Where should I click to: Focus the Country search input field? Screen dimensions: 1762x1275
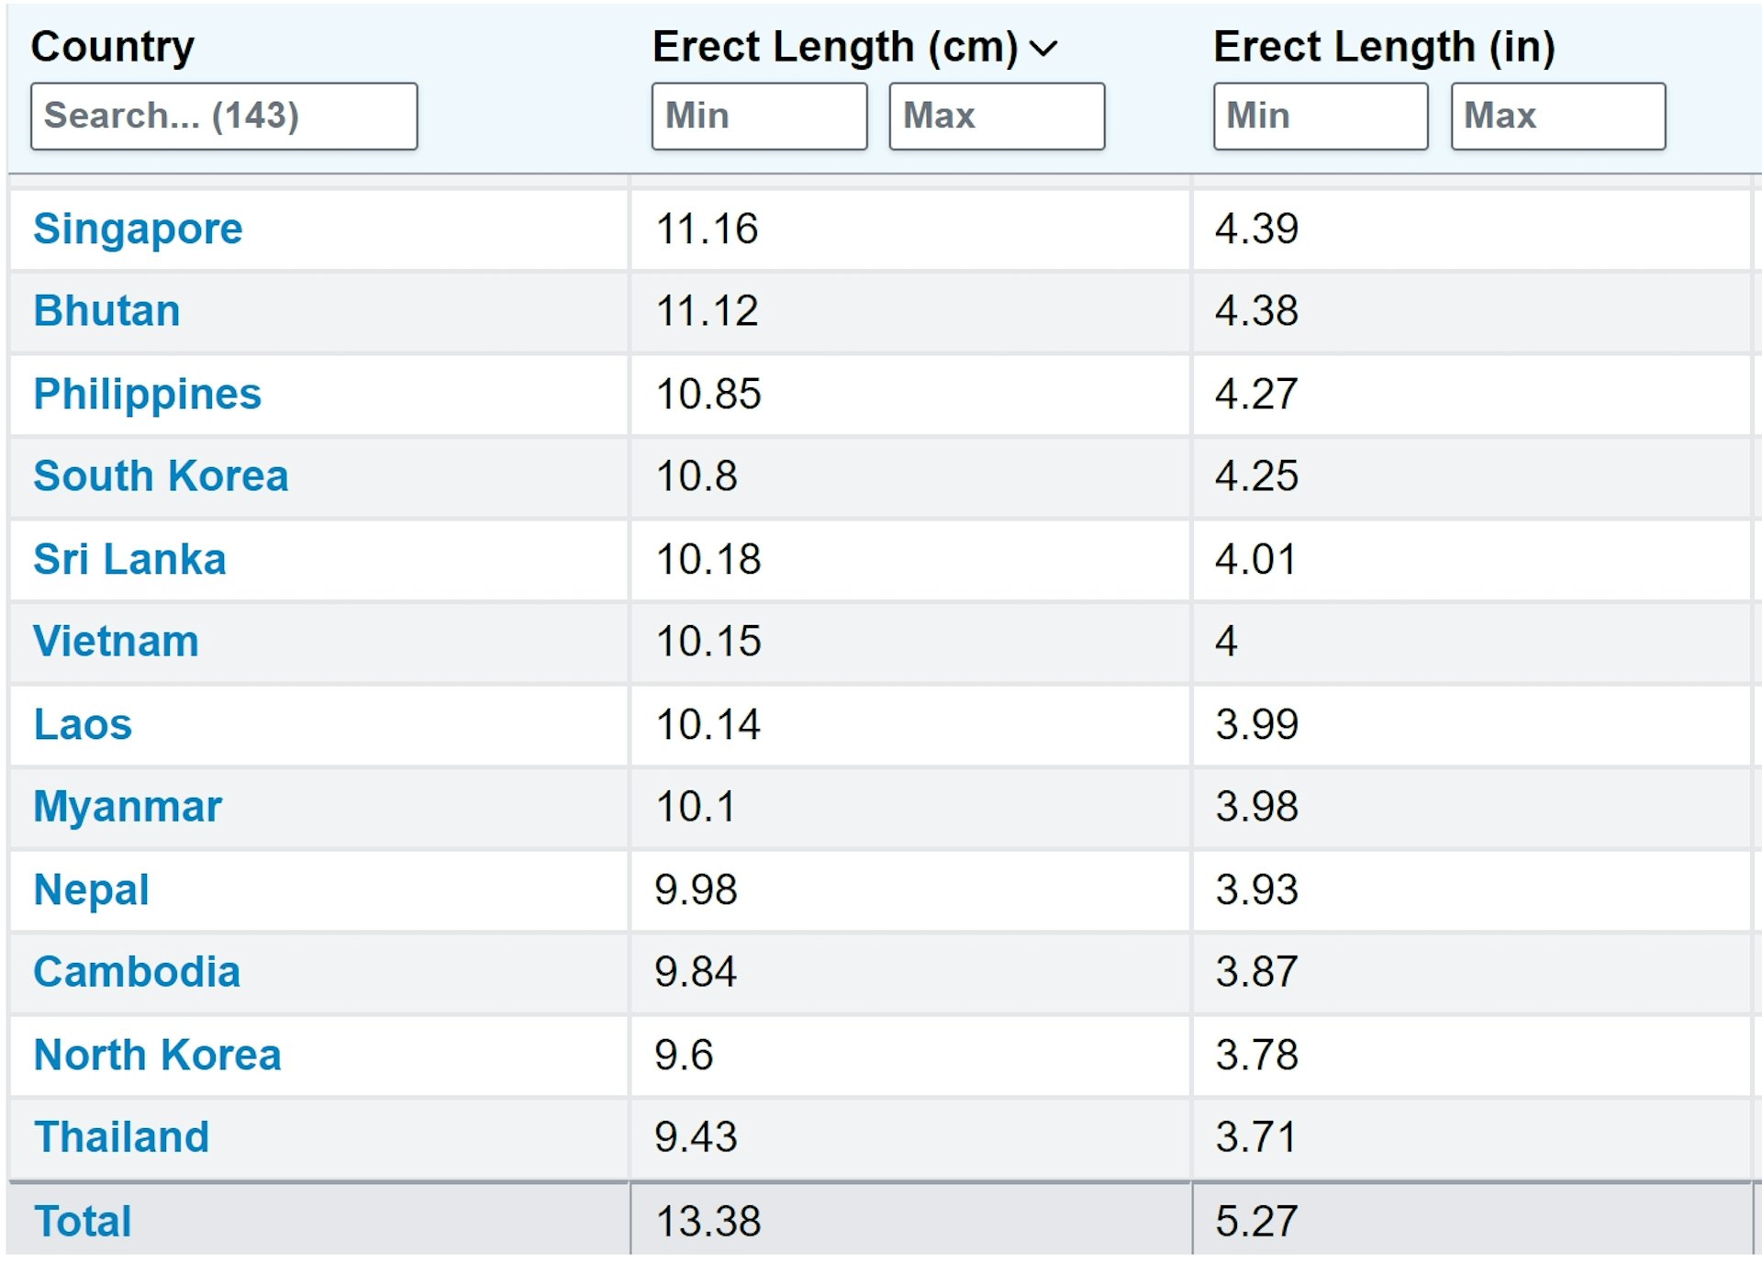point(224,117)
